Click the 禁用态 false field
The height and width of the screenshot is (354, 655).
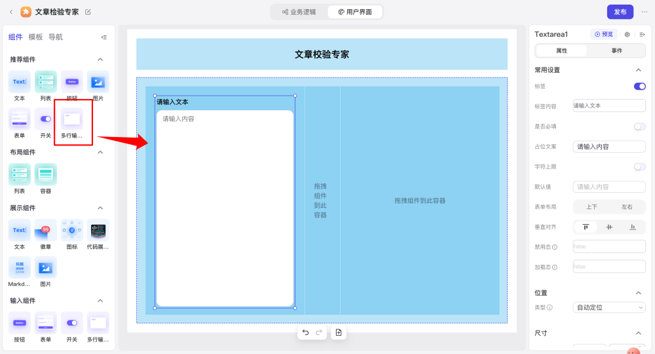(609, 246)
